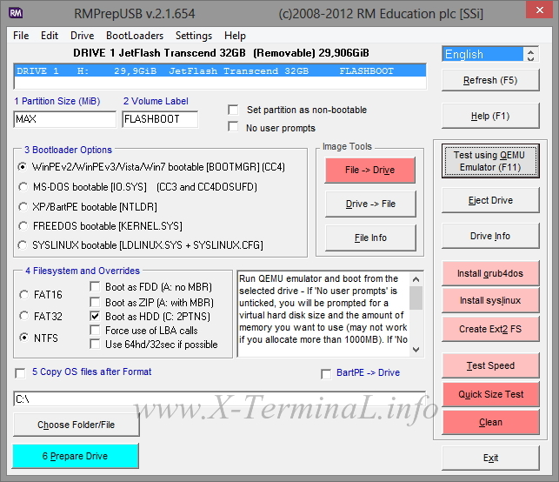This screenshot has height=482, width=559.
Task: Click the Quick Size Test button
Action: coord(490,394)
